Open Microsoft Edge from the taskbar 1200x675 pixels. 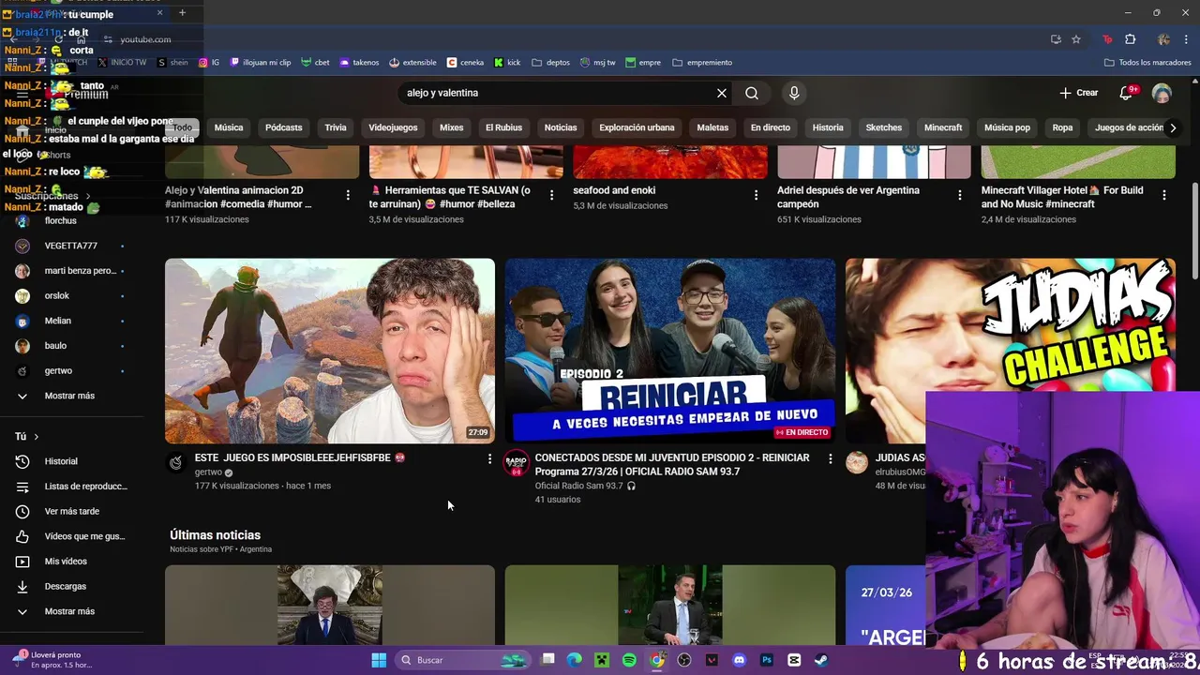[574, 660]
